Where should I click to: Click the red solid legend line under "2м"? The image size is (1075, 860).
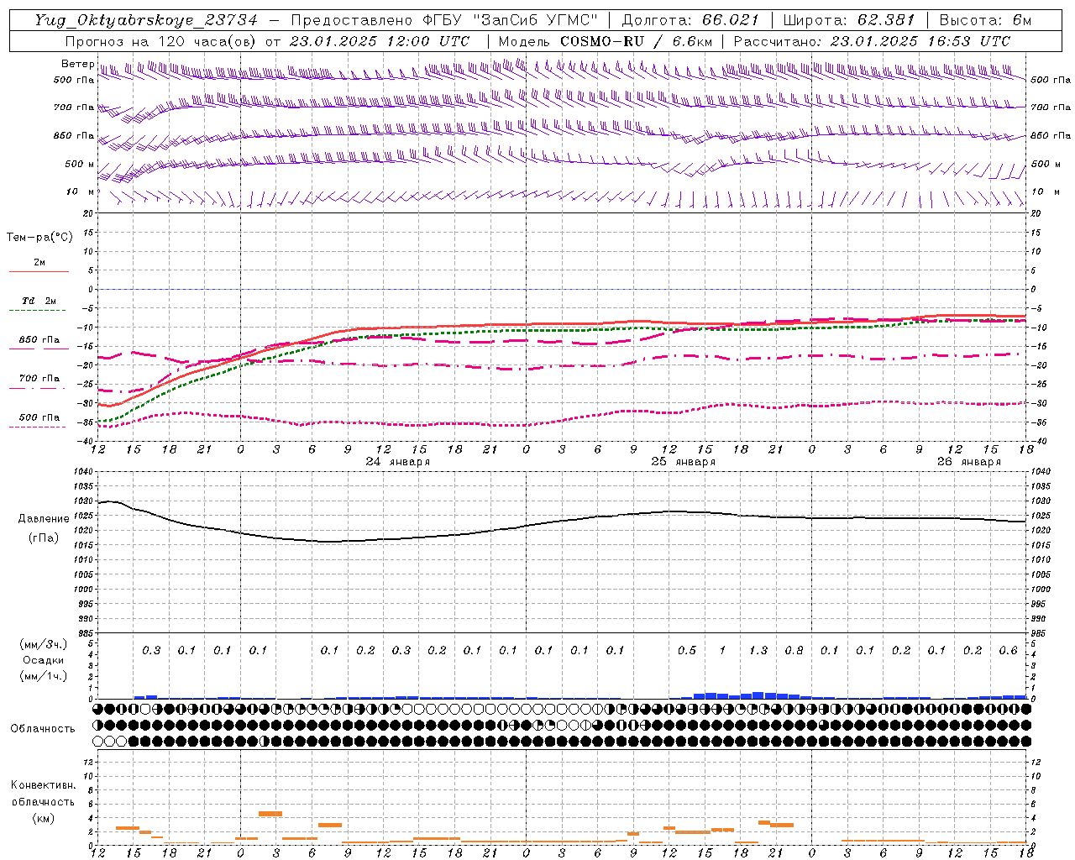pyautogui.click(x=39, y=272)
